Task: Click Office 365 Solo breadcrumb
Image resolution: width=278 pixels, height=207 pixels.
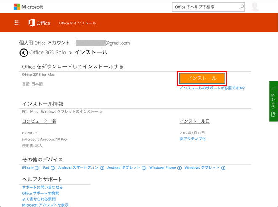Action: (x=48, y=53)
